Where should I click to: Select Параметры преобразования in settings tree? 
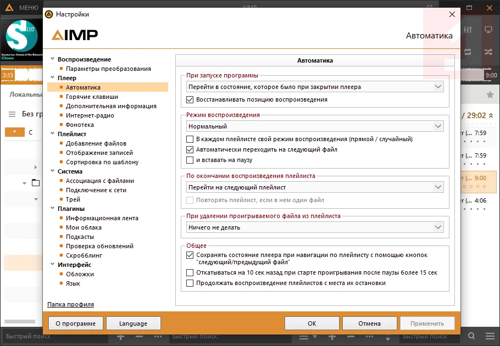pos(108,69)
